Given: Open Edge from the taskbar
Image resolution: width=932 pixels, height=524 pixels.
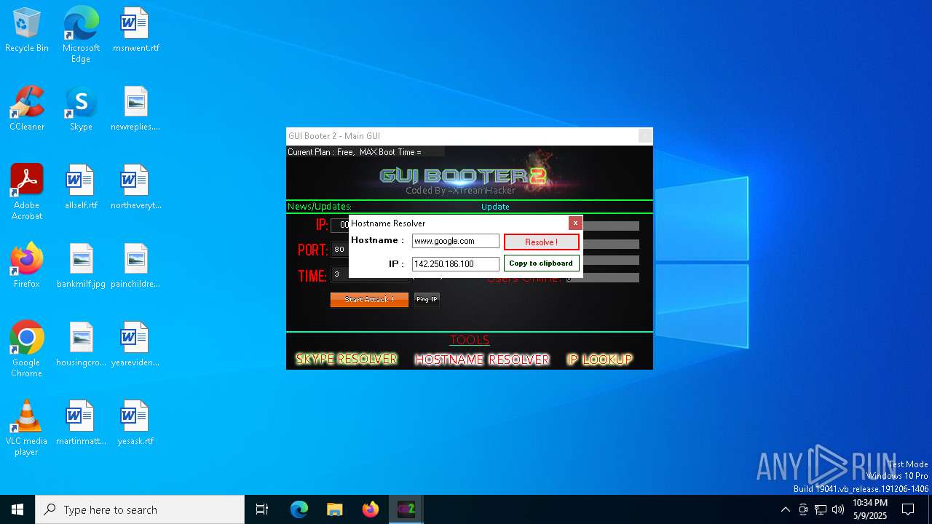Looking at the screenshot, I should (x=299, y=509).
